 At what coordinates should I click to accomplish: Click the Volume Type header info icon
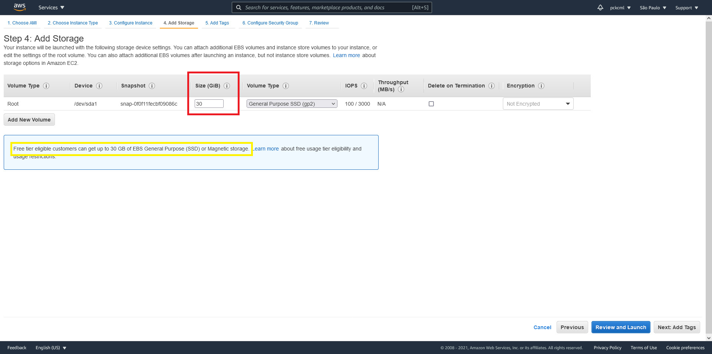pyautogui.click(x=286, y=86)
